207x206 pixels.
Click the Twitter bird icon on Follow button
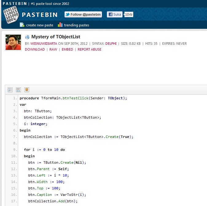pos(67,14)
